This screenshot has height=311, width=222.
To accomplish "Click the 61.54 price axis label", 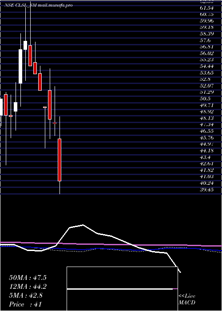I will (207, 8).
